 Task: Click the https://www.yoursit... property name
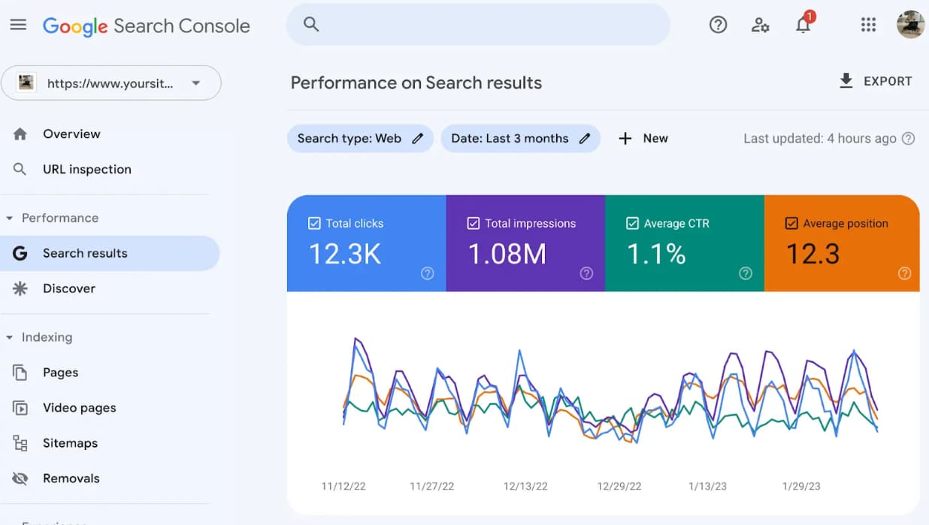tap(110, 83)
